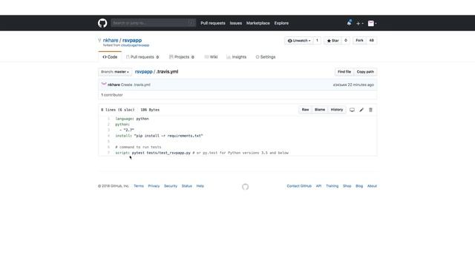Open the footer Shop link
This screenshot has height=267, width=475.
pyautogui.click(x=347, y=186)
